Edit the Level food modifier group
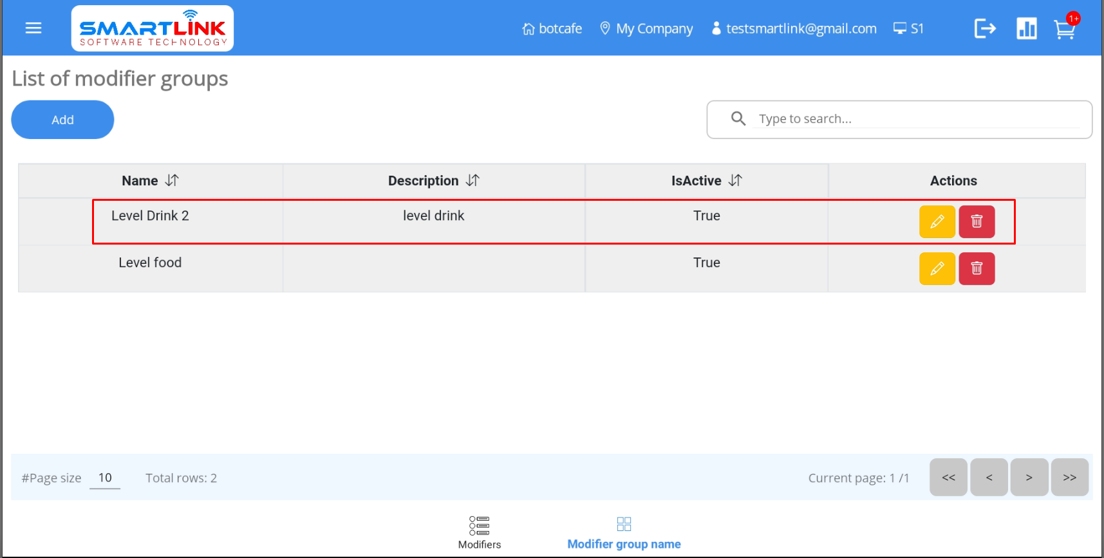 [937, 268]
